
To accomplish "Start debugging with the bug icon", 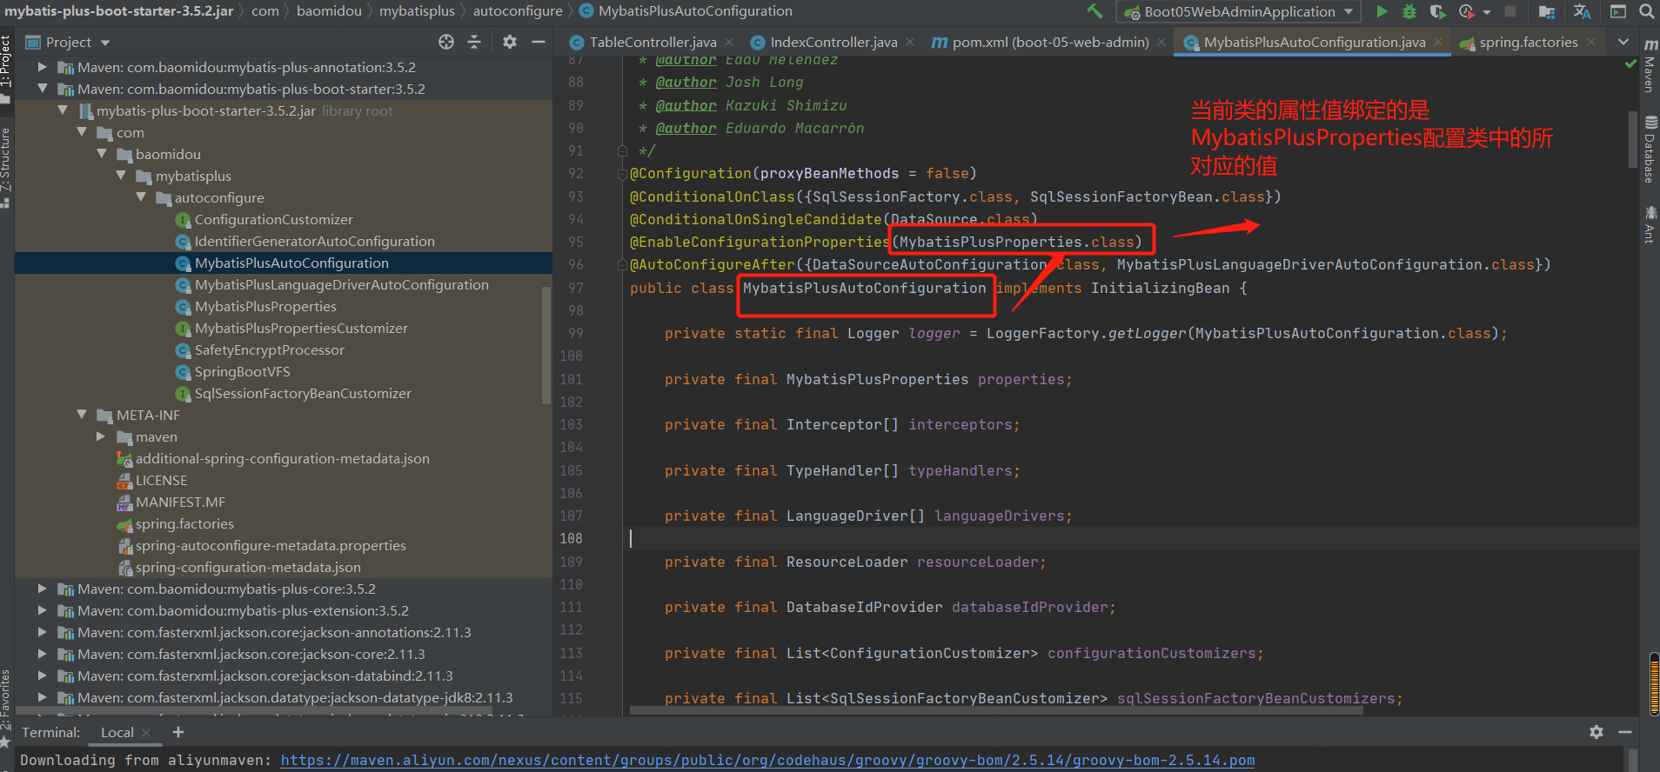I will point(1409,11).
